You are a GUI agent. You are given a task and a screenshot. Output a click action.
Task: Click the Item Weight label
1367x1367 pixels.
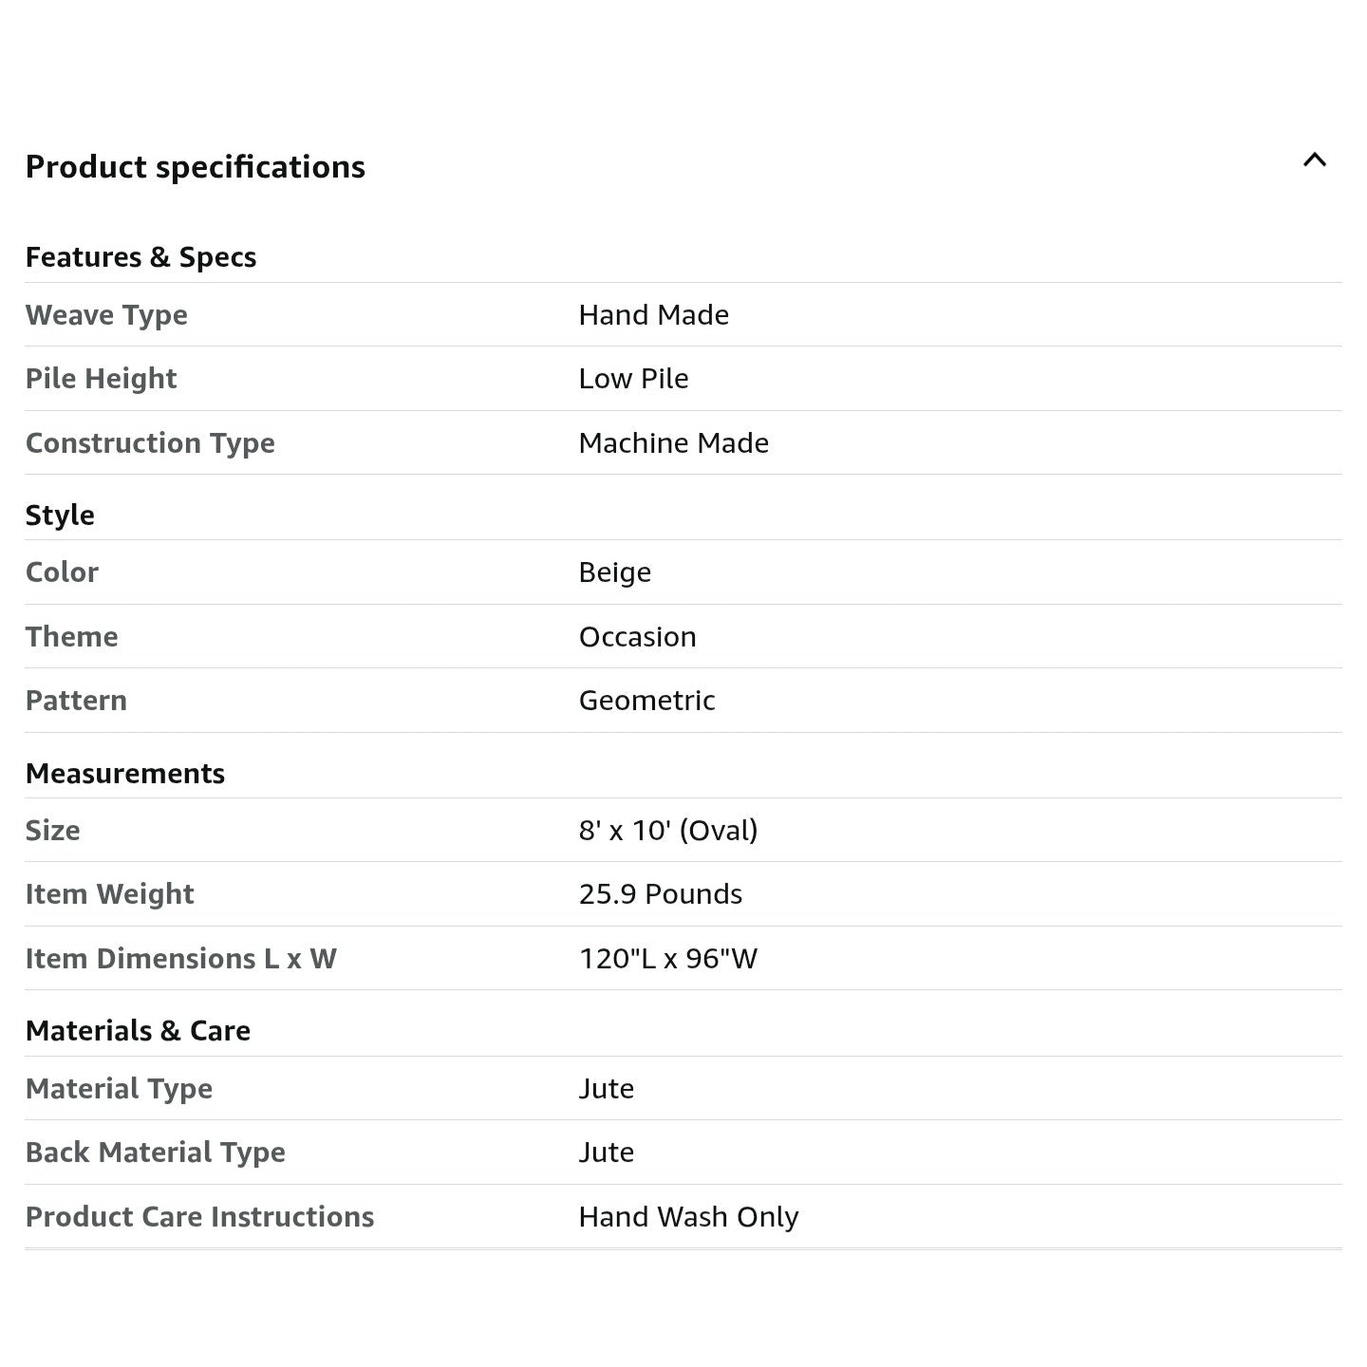[109, 894]
